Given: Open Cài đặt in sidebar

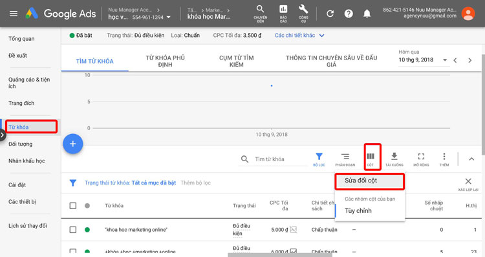Looking at the screenshot, I should [17, 185].
